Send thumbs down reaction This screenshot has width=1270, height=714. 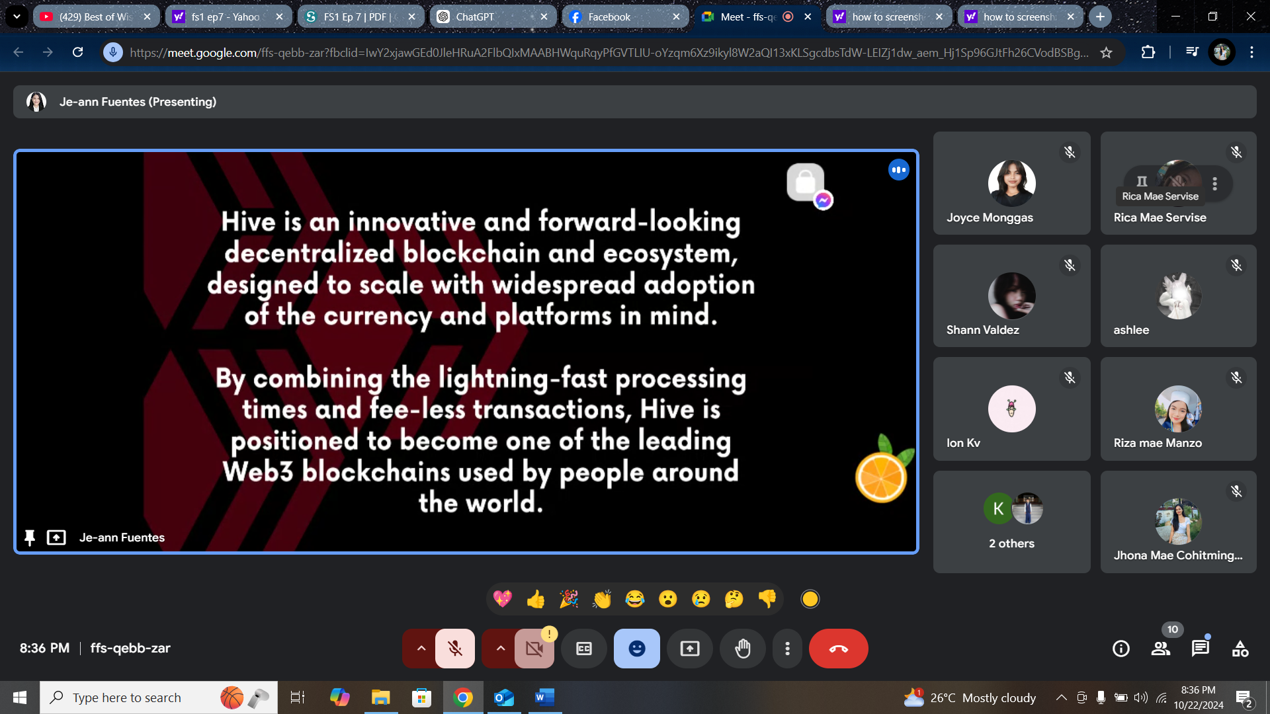click(767, 599)
